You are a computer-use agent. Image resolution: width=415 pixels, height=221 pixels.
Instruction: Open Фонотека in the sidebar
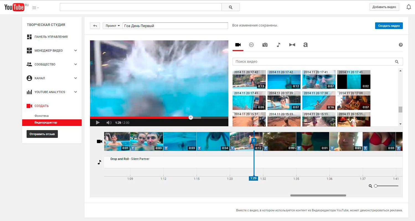tap(42, 116)
